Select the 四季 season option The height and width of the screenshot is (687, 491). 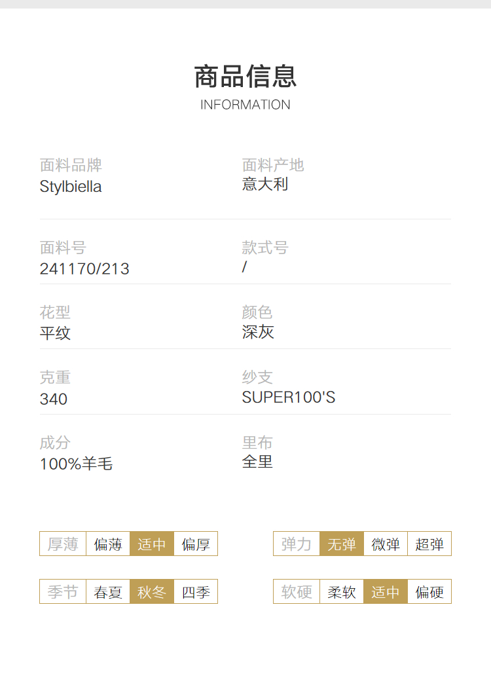(x=196, y=591)
